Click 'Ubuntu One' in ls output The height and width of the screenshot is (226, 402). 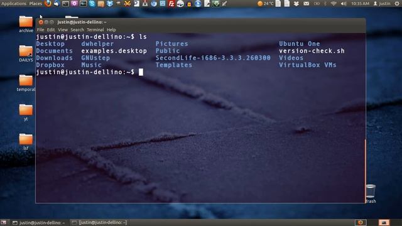(300, 44)
